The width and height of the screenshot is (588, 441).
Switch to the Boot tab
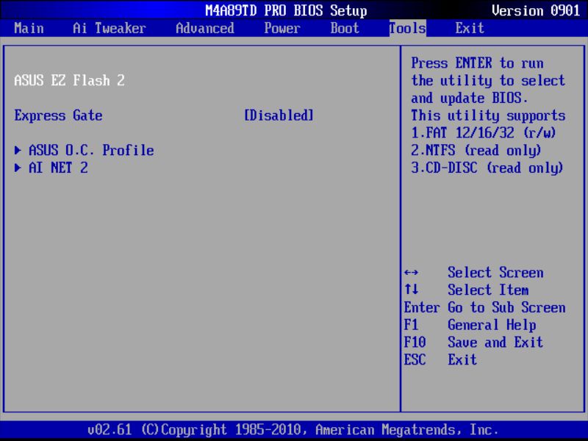click(x=343, y=28)
